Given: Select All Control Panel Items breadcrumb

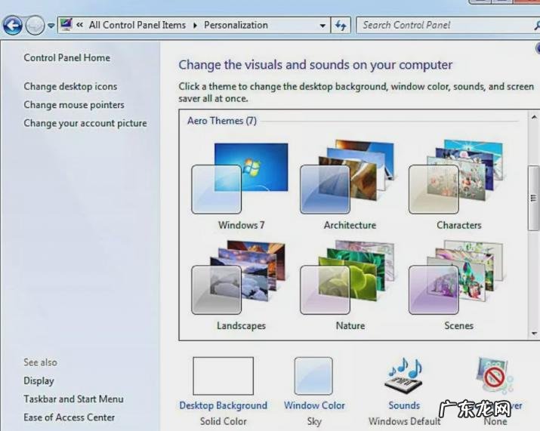Looking at the screenshot, I should click(x=137, y=25).
